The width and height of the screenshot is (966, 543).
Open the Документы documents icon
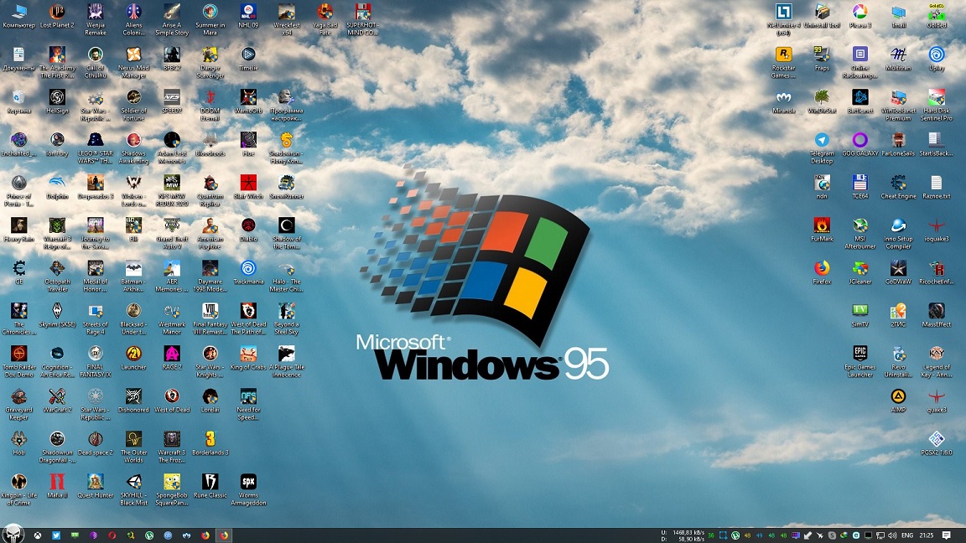[18, 59]
